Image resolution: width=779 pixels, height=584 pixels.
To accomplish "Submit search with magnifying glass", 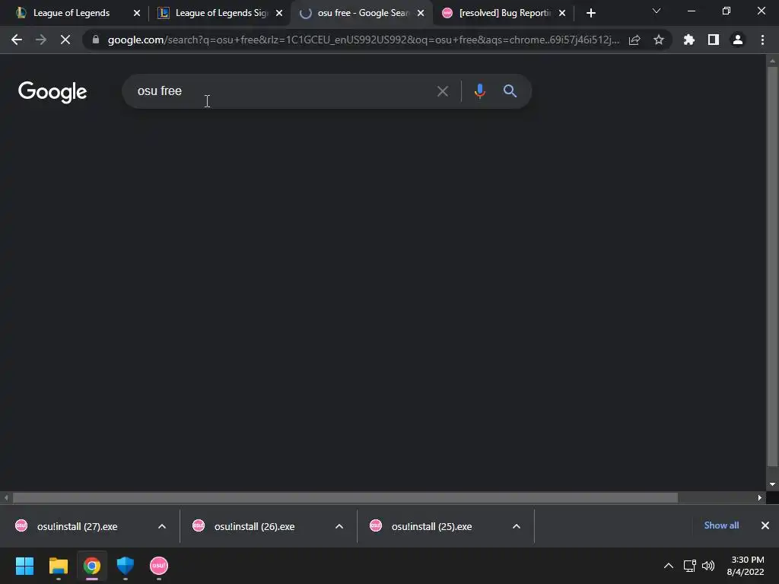I will click(510, 91).
